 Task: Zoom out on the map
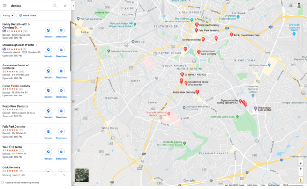click(x=301, y=174)
